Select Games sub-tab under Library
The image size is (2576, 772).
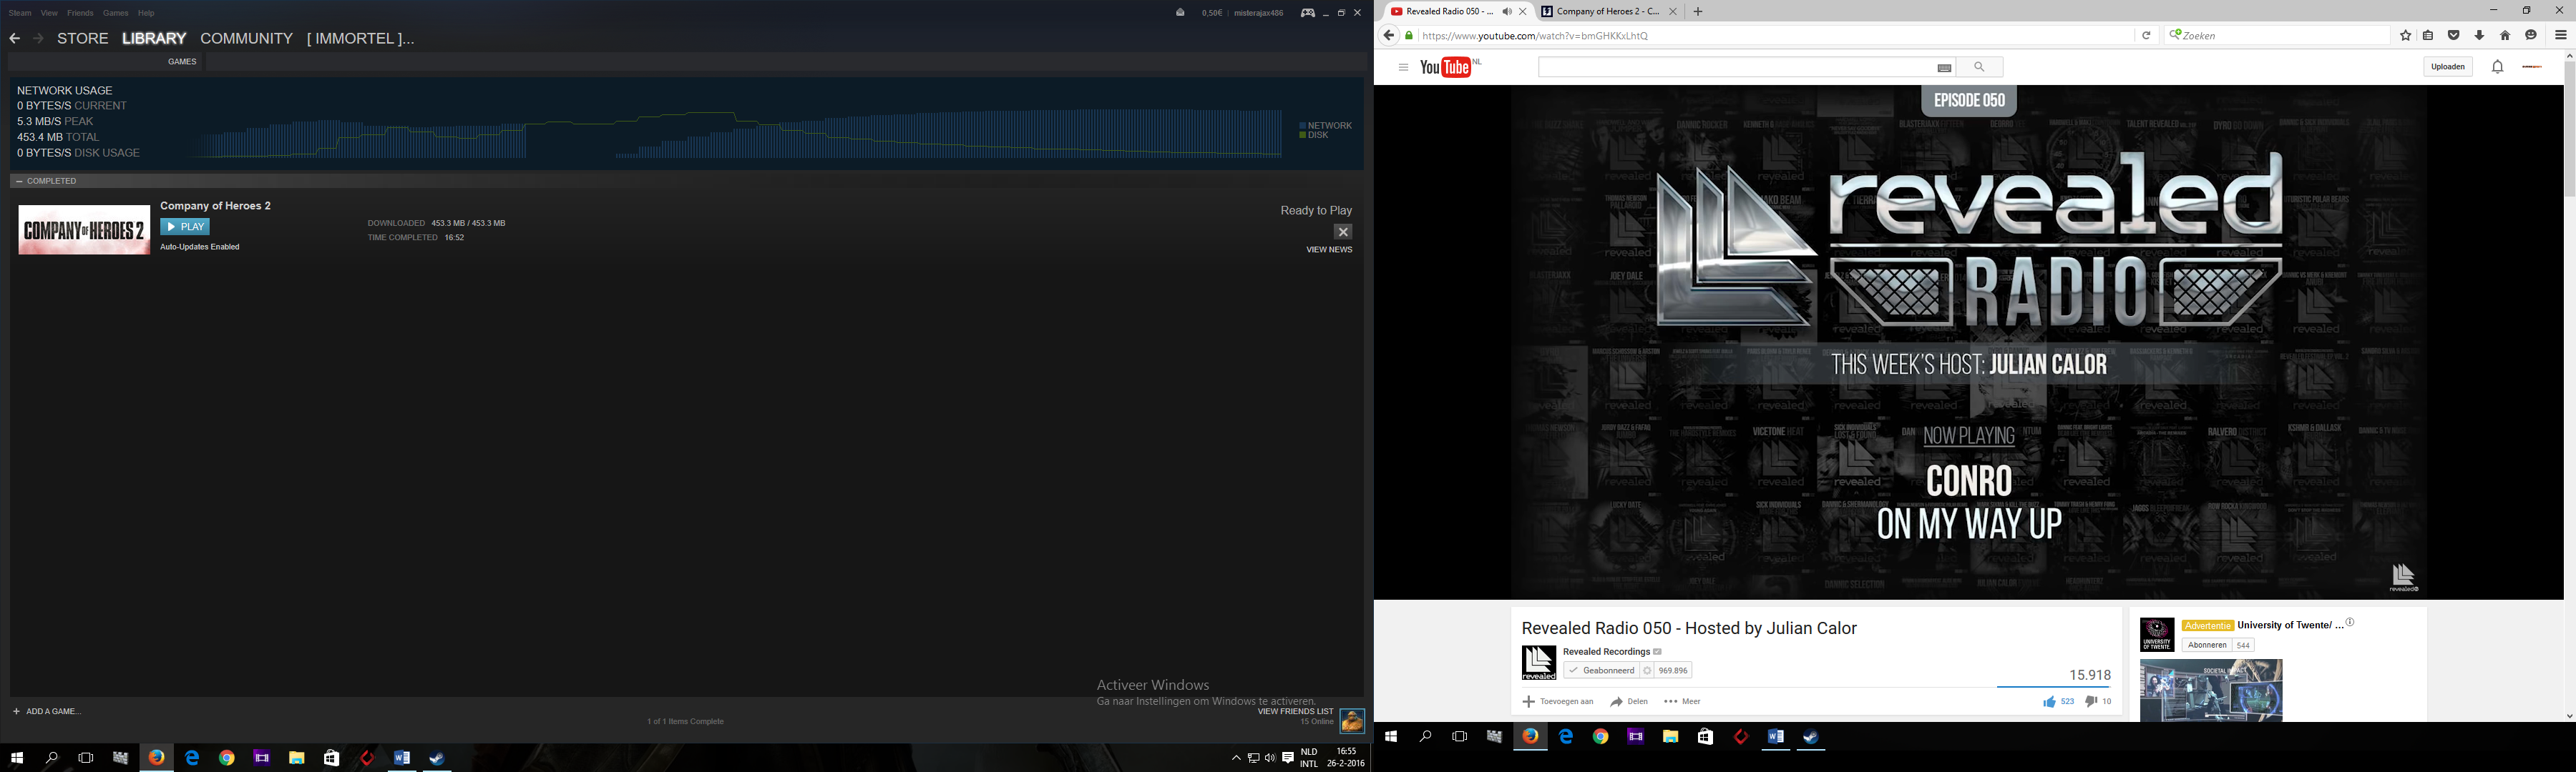point(182,62)
